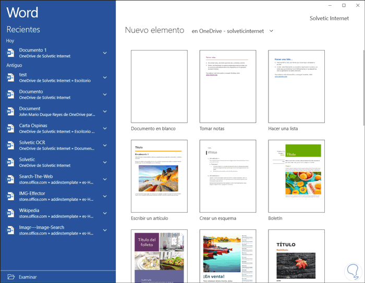365x283 pixels.
Task: Open the Solvetic Internet account link
Action: [329, 18]
